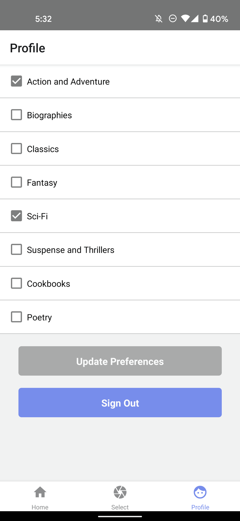The width and height of the screenshot is (240, 521).
Task: Select the Suspense and Thrillers checkbox
Action: pos(16,250)
